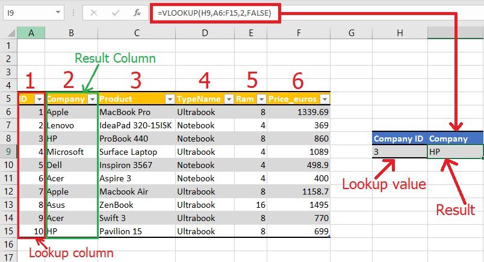This screenshot has height=262, width=484.
Task: Click cell containing 'Inspiron 3567'
Action: coord(137,165)
